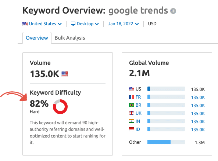Click the US flag in Global Volume list
The width and height of the screenshot is (218, 161).
[132, 89]
